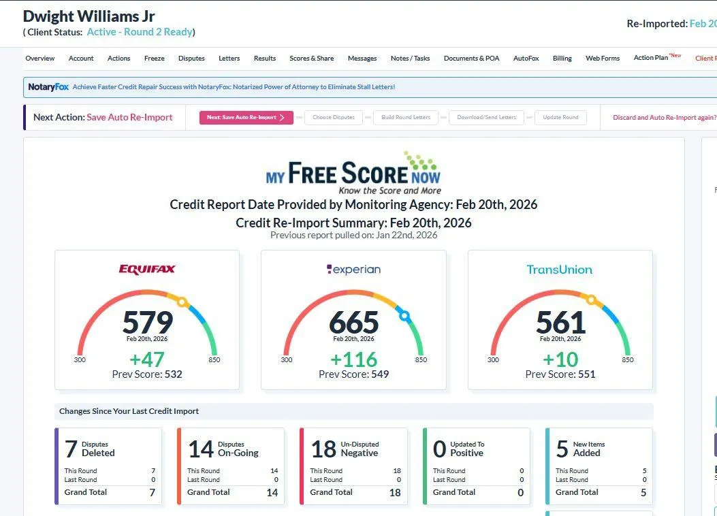Open the NotaryFox notarized Power of Attorney link
The height and width of the screenshot is (516, 717).
[x=234, y=87]
